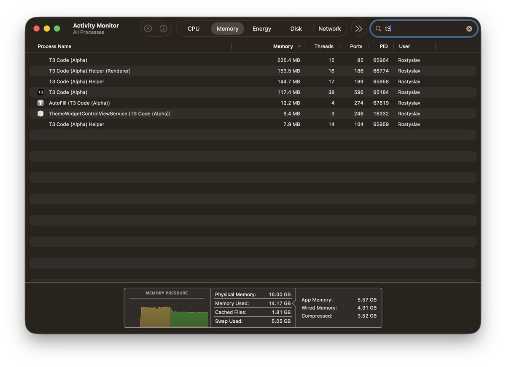The image size is (506, 367).
Task: Sort by the Ports column header
Action: click(356, 46)
